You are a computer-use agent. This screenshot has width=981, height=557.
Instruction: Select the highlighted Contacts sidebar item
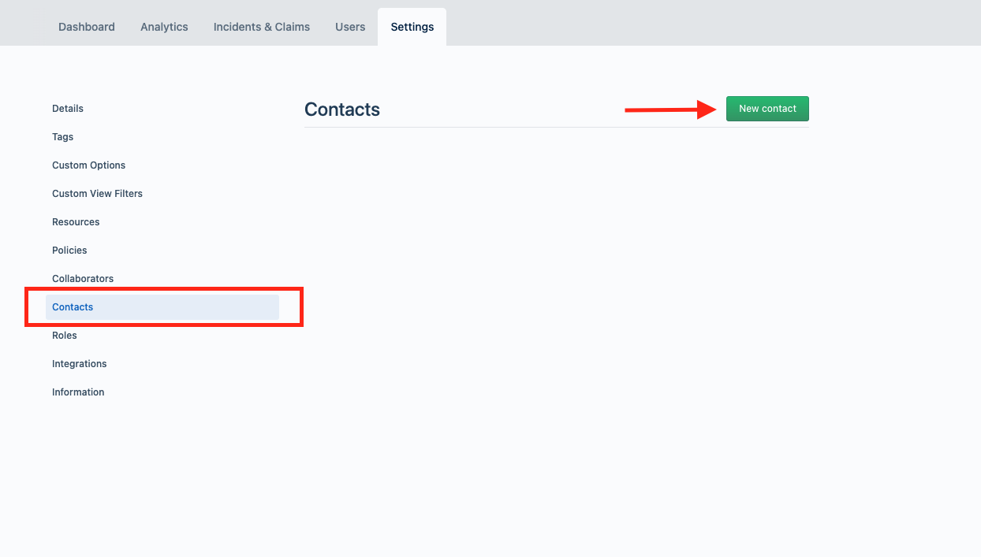162,307
